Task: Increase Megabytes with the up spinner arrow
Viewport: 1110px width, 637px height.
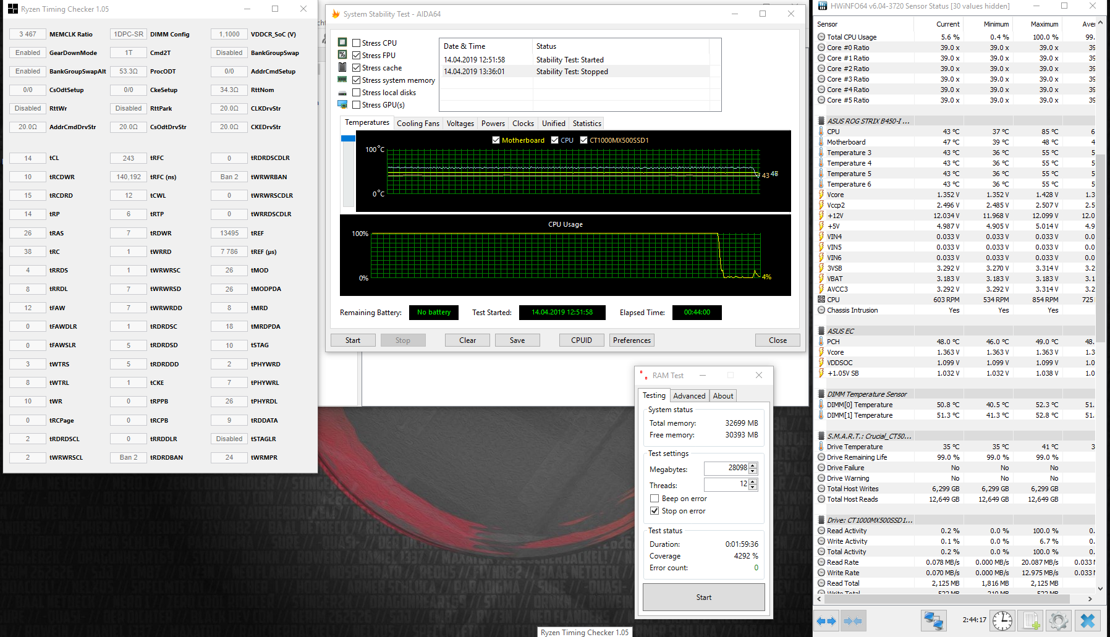Action: click(753, 465)
